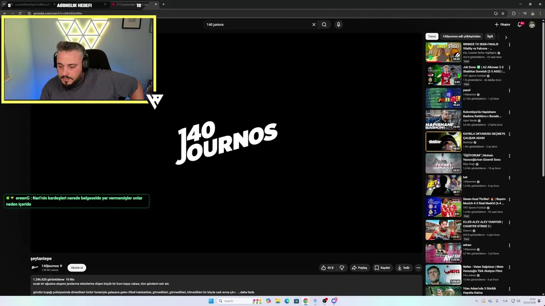Open Chrome three-dot menu
Viewport: 545px width, 306px height.
[x=540, y=13]
